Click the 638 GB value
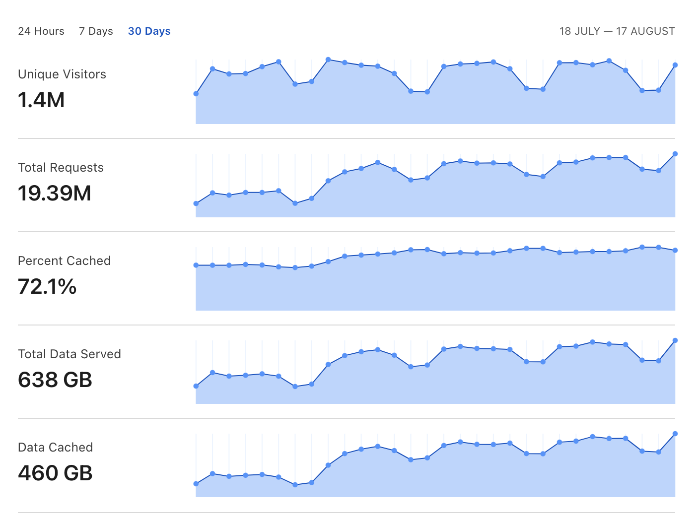Screen dimensions: 697x521 (x=55, y=380)
